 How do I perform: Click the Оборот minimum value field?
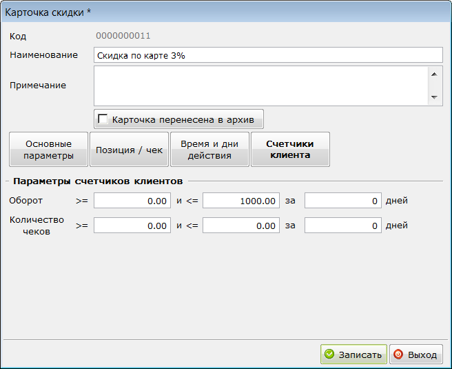(132, 201)
